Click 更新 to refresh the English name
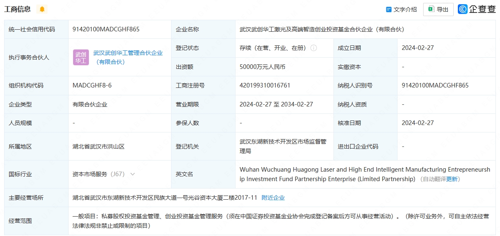This screenshot has height=236, width=500. [452, 179]
